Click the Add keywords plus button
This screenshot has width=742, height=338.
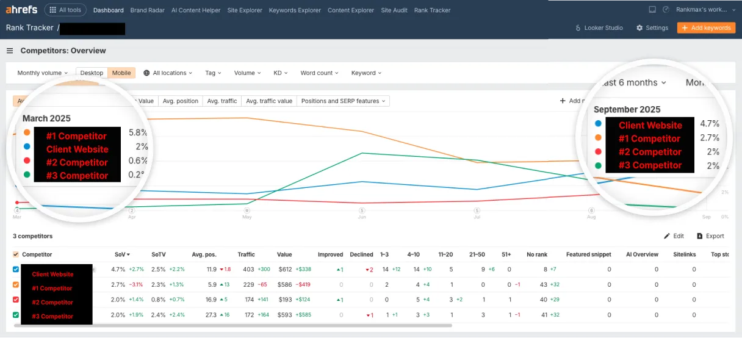706,27
